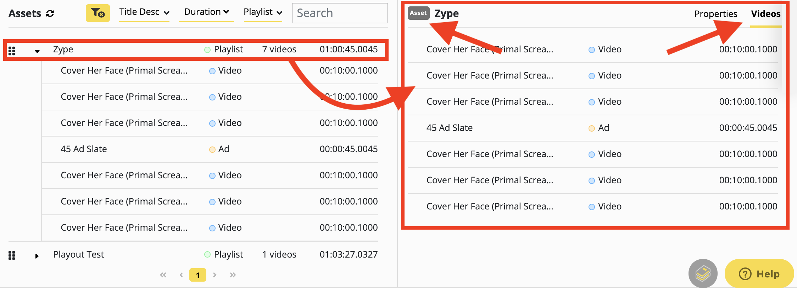Grab the drag handle of Zype playlist

12,51
